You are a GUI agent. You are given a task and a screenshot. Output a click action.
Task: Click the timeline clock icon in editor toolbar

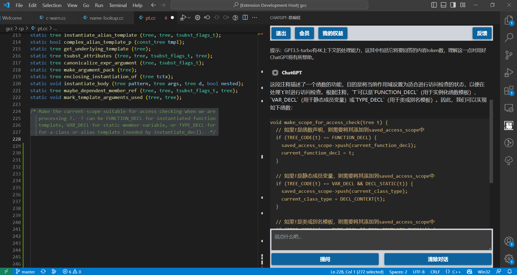coord(235,18)
